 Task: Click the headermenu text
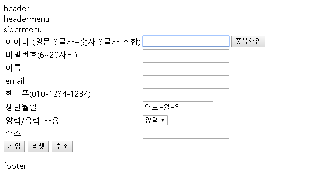(26, 19)
